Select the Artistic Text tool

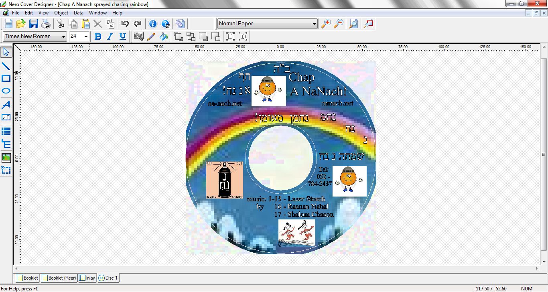(x=5, y=105)
